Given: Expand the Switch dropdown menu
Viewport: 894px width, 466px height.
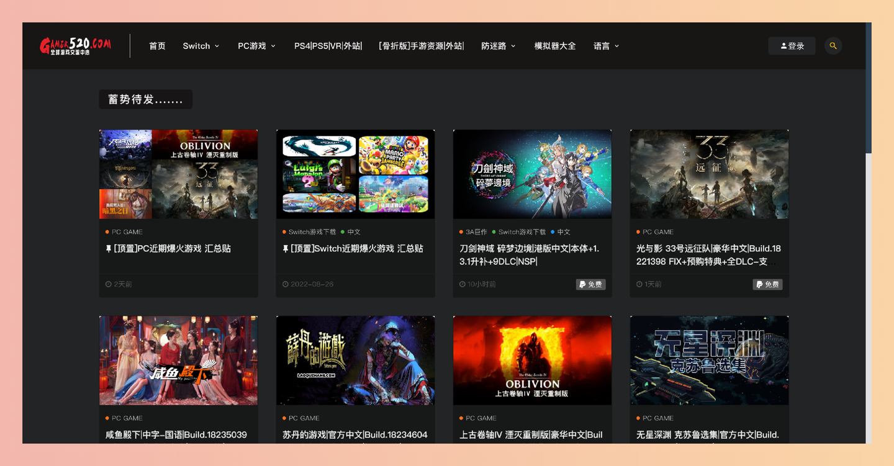Looking at the screenshot, I should [201, 46].
